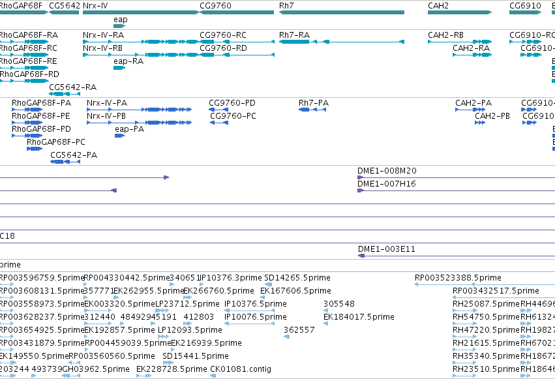The width and height of the screenshot is (555, 379).
Task: Select transcript RhoGAP68F-RE
Action: click(23, 68)
